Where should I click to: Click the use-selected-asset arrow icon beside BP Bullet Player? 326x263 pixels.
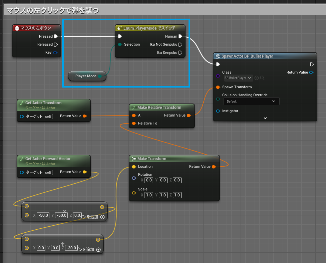point(257,78)
